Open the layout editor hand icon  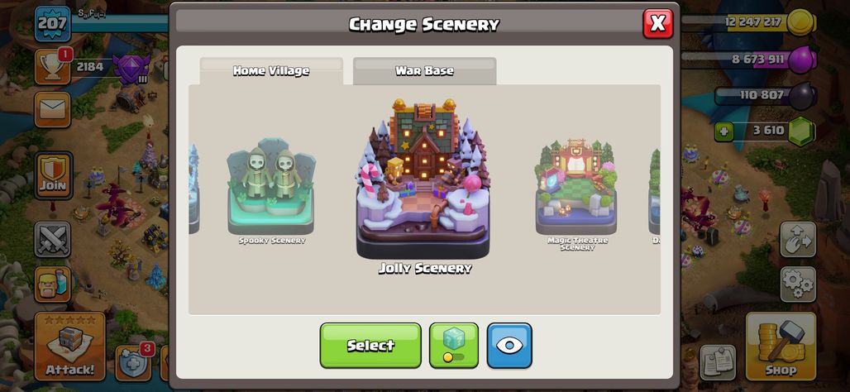point(798,239)
